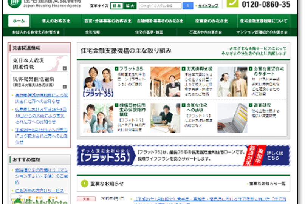Screen dimensions: 305x204
Task: Open the wide 【フラット35】 promotional banner
Action: [183, 156]
